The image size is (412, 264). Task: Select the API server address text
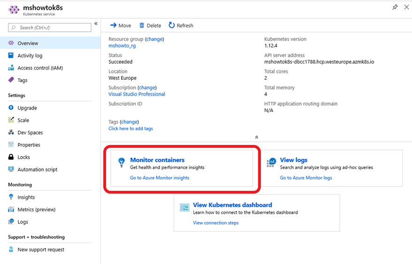pyautogui.click(x=319, y=62)
